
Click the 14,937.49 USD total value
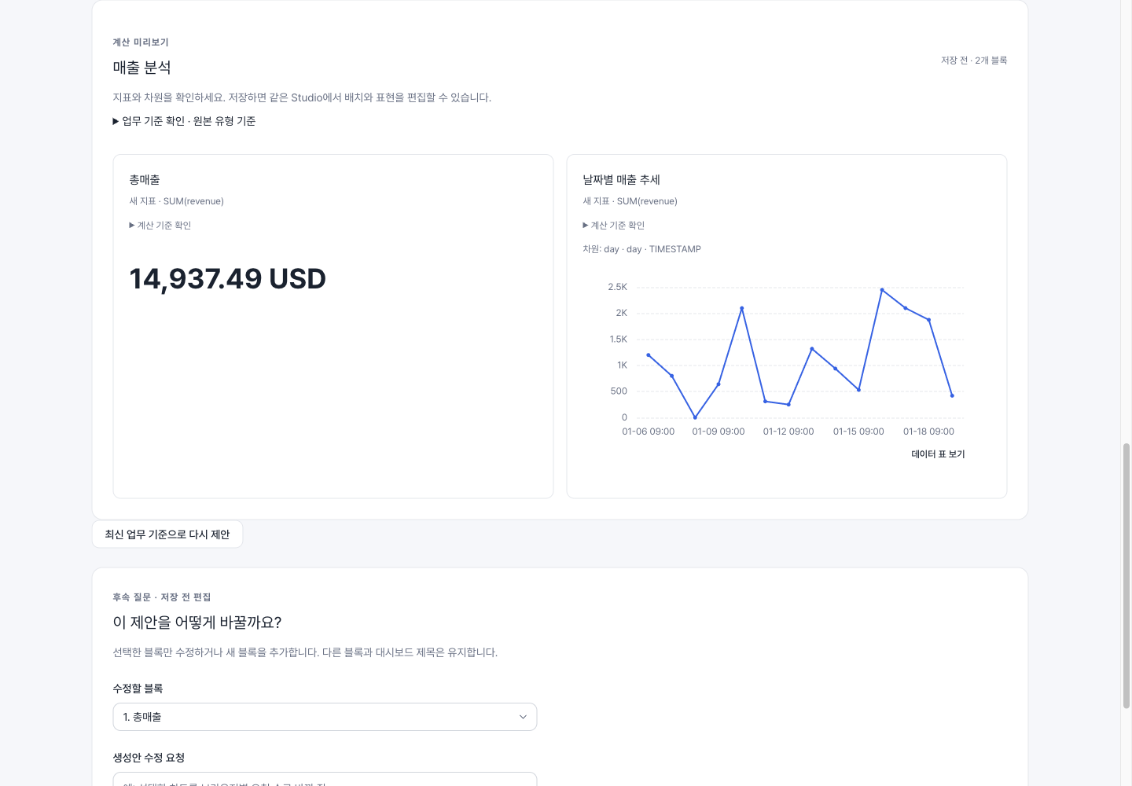click(228, 279)
